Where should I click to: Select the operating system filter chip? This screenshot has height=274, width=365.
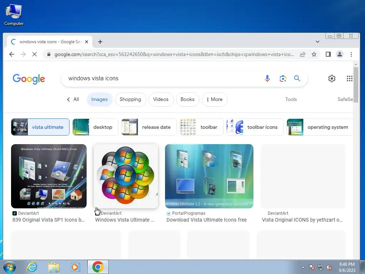[320, 127]
